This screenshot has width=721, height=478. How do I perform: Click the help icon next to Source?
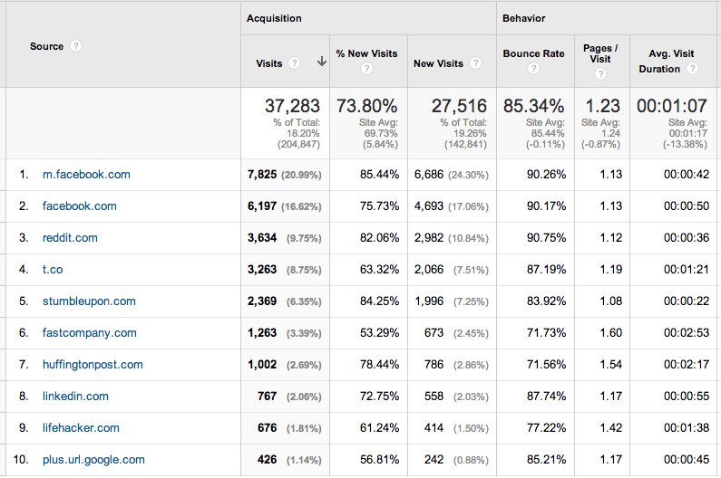[76, 46]
